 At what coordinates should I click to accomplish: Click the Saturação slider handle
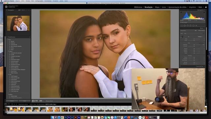pyautogui.click(x=194, y=64)
